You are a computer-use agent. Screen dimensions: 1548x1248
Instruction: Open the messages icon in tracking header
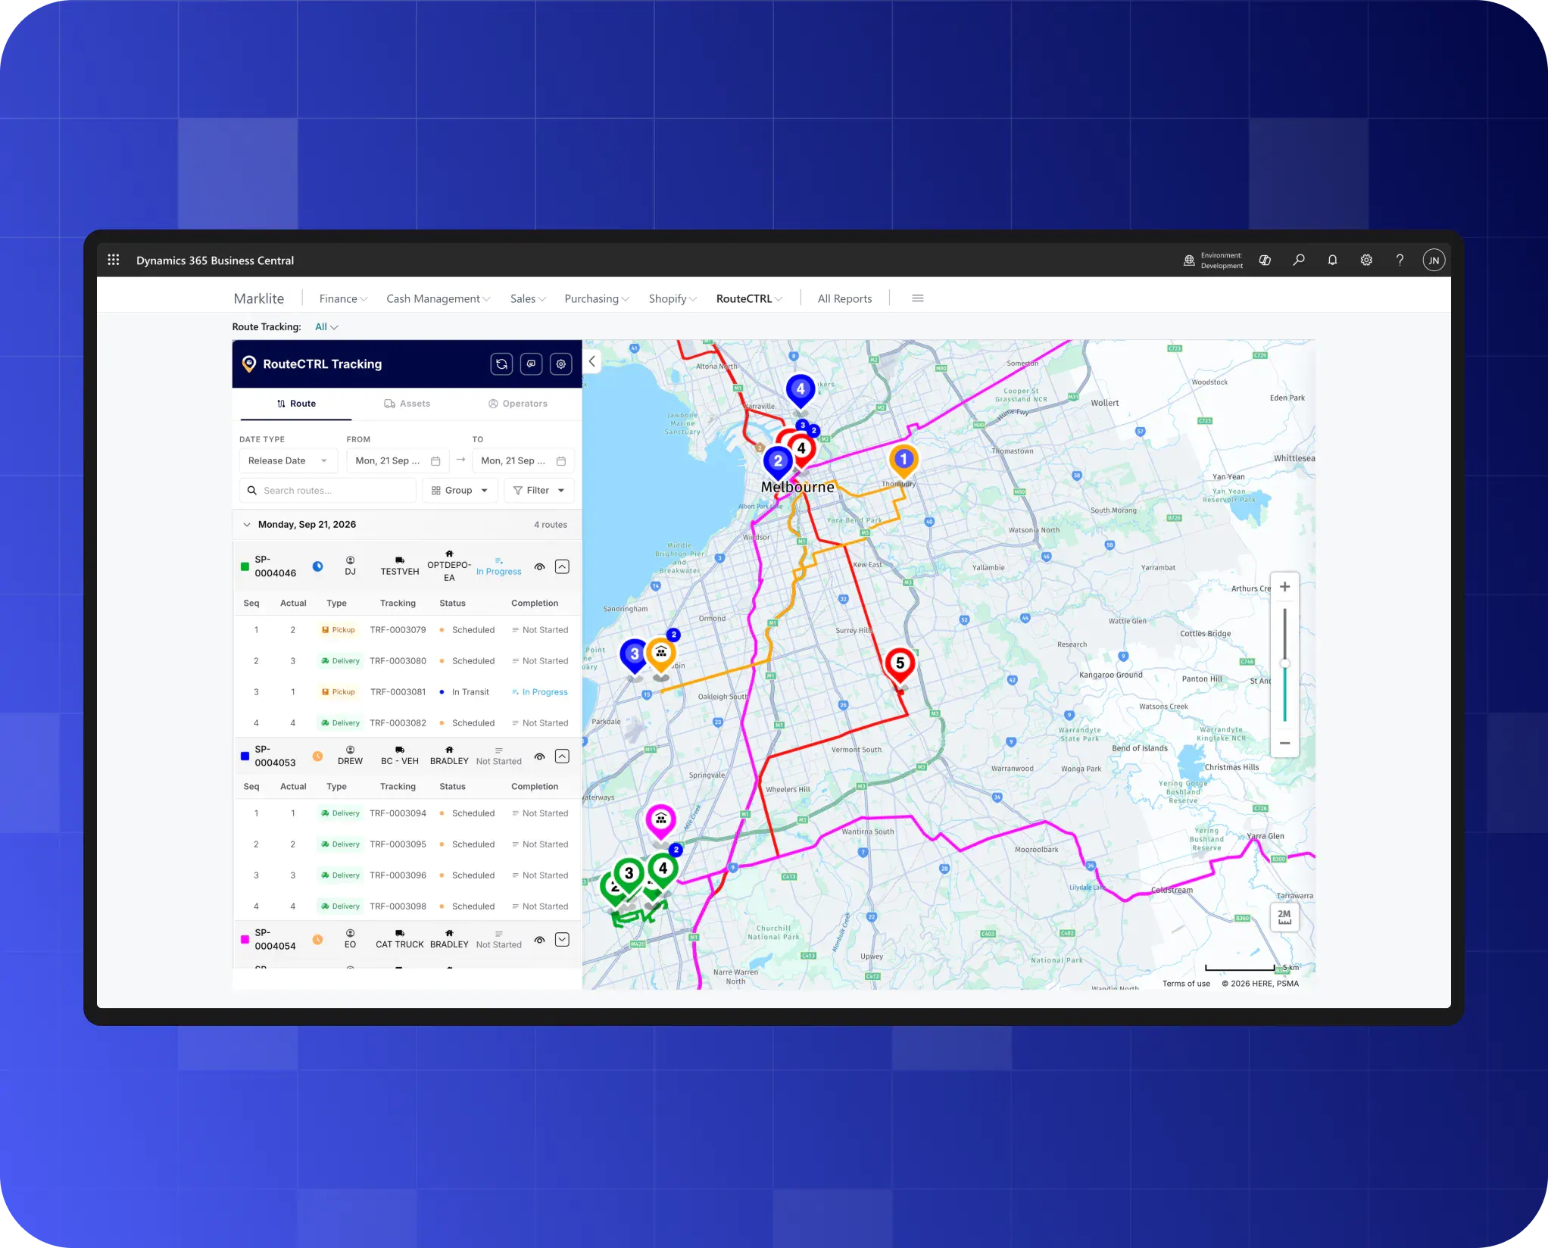pos(531,364)
